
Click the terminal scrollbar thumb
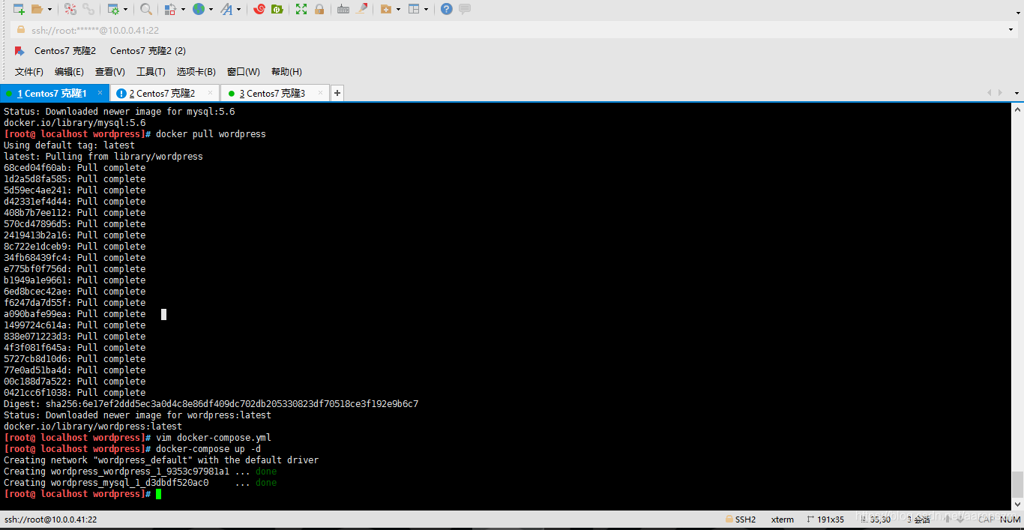pyautogui.click(x=1017, y=484)
